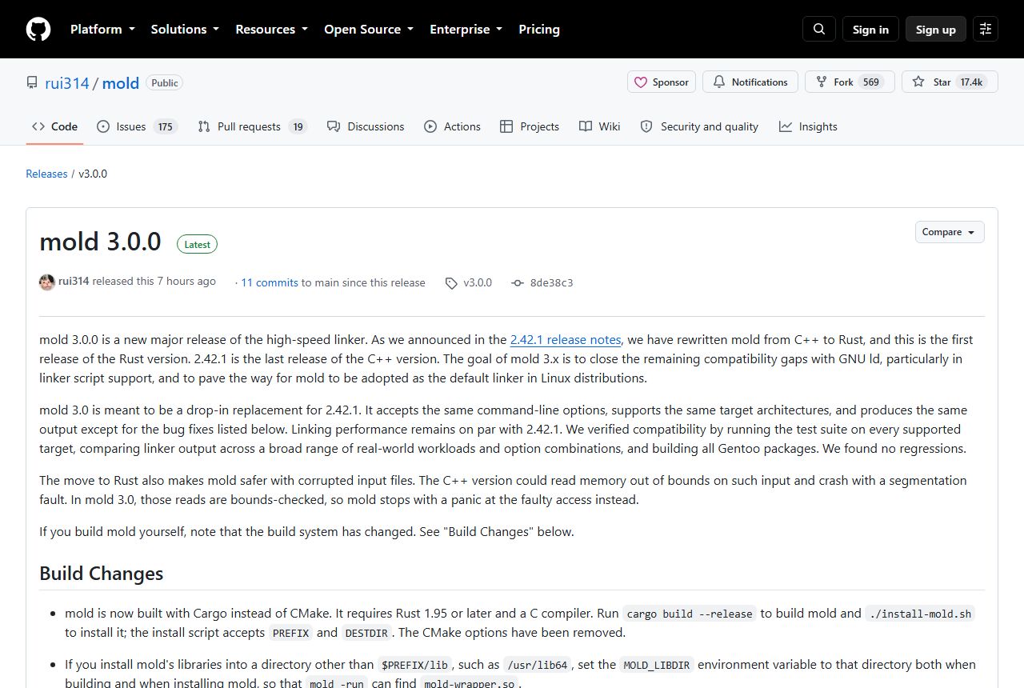
Task: Open the Resources dropdown
Action: [x=271, y=30]
